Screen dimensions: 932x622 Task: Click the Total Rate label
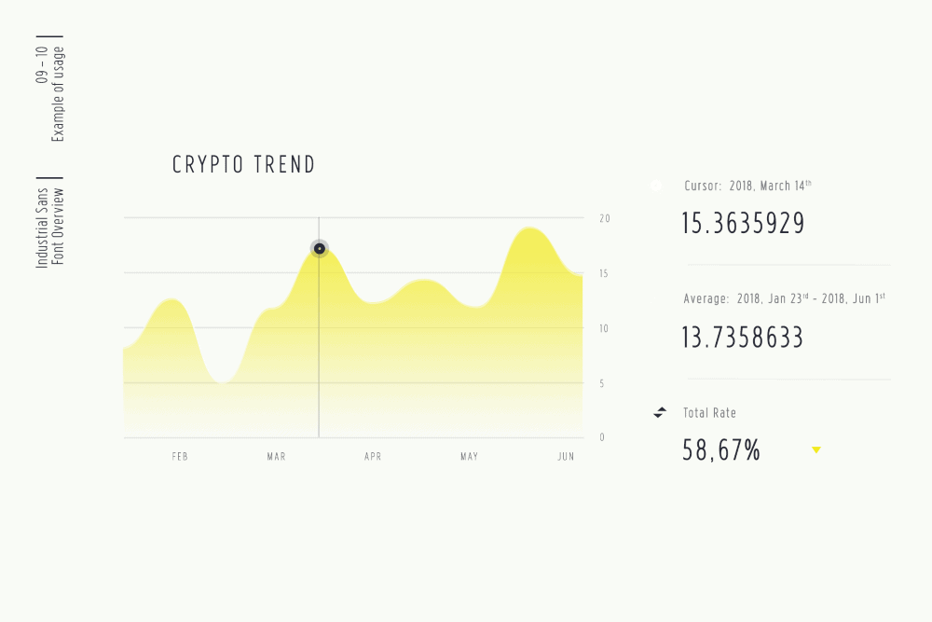[709, 412]
